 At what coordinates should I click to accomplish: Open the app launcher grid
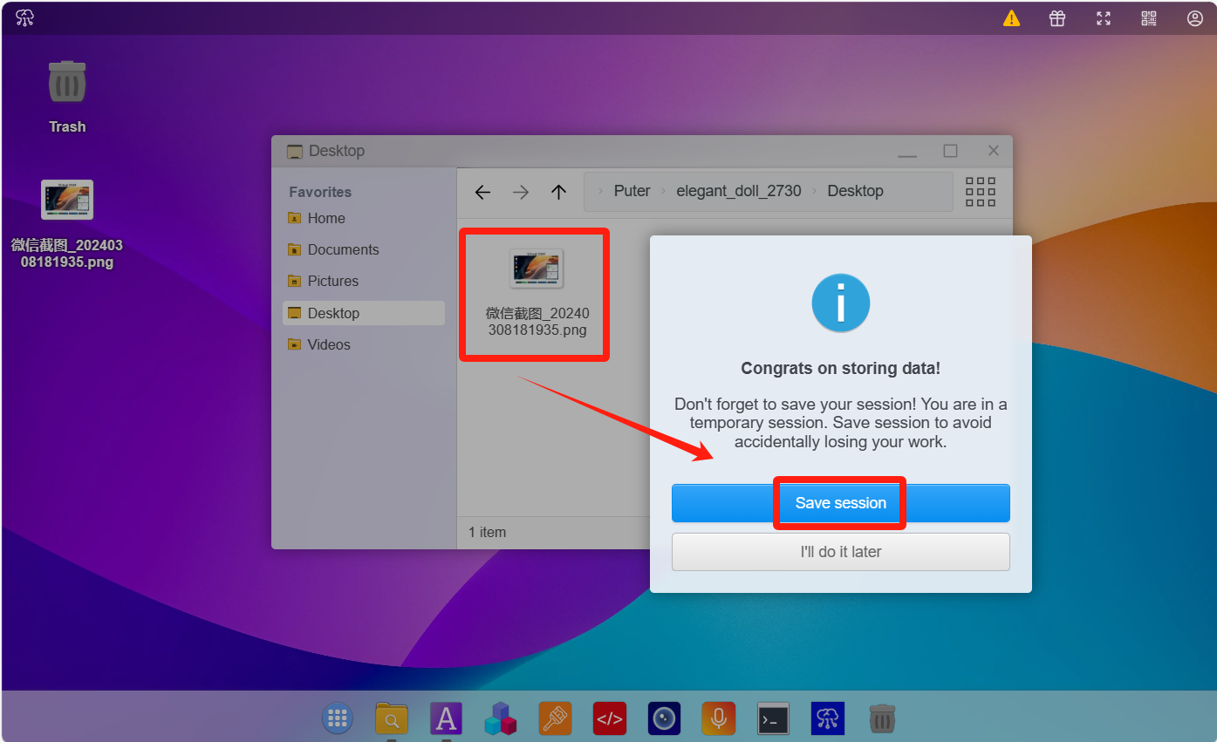338,718
